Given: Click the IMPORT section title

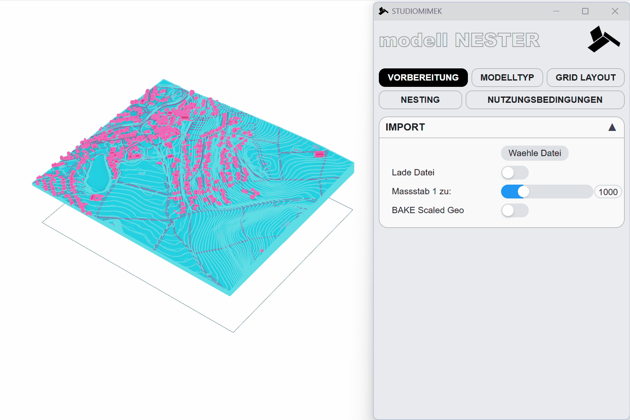Looking at the screenshot, I should click(x=405, y=127).
